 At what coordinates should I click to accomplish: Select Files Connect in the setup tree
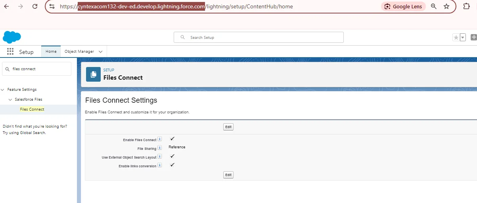pos(32,109)
